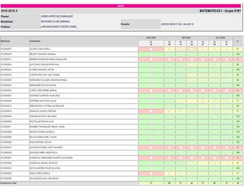
Task: Click the percentage (%) column header
Action: pos(237,41)
